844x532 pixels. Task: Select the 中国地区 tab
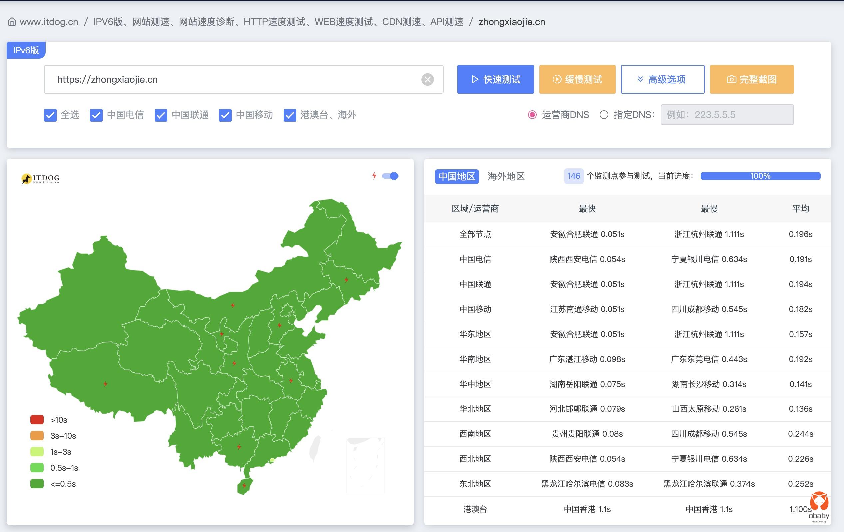(456, 176)
